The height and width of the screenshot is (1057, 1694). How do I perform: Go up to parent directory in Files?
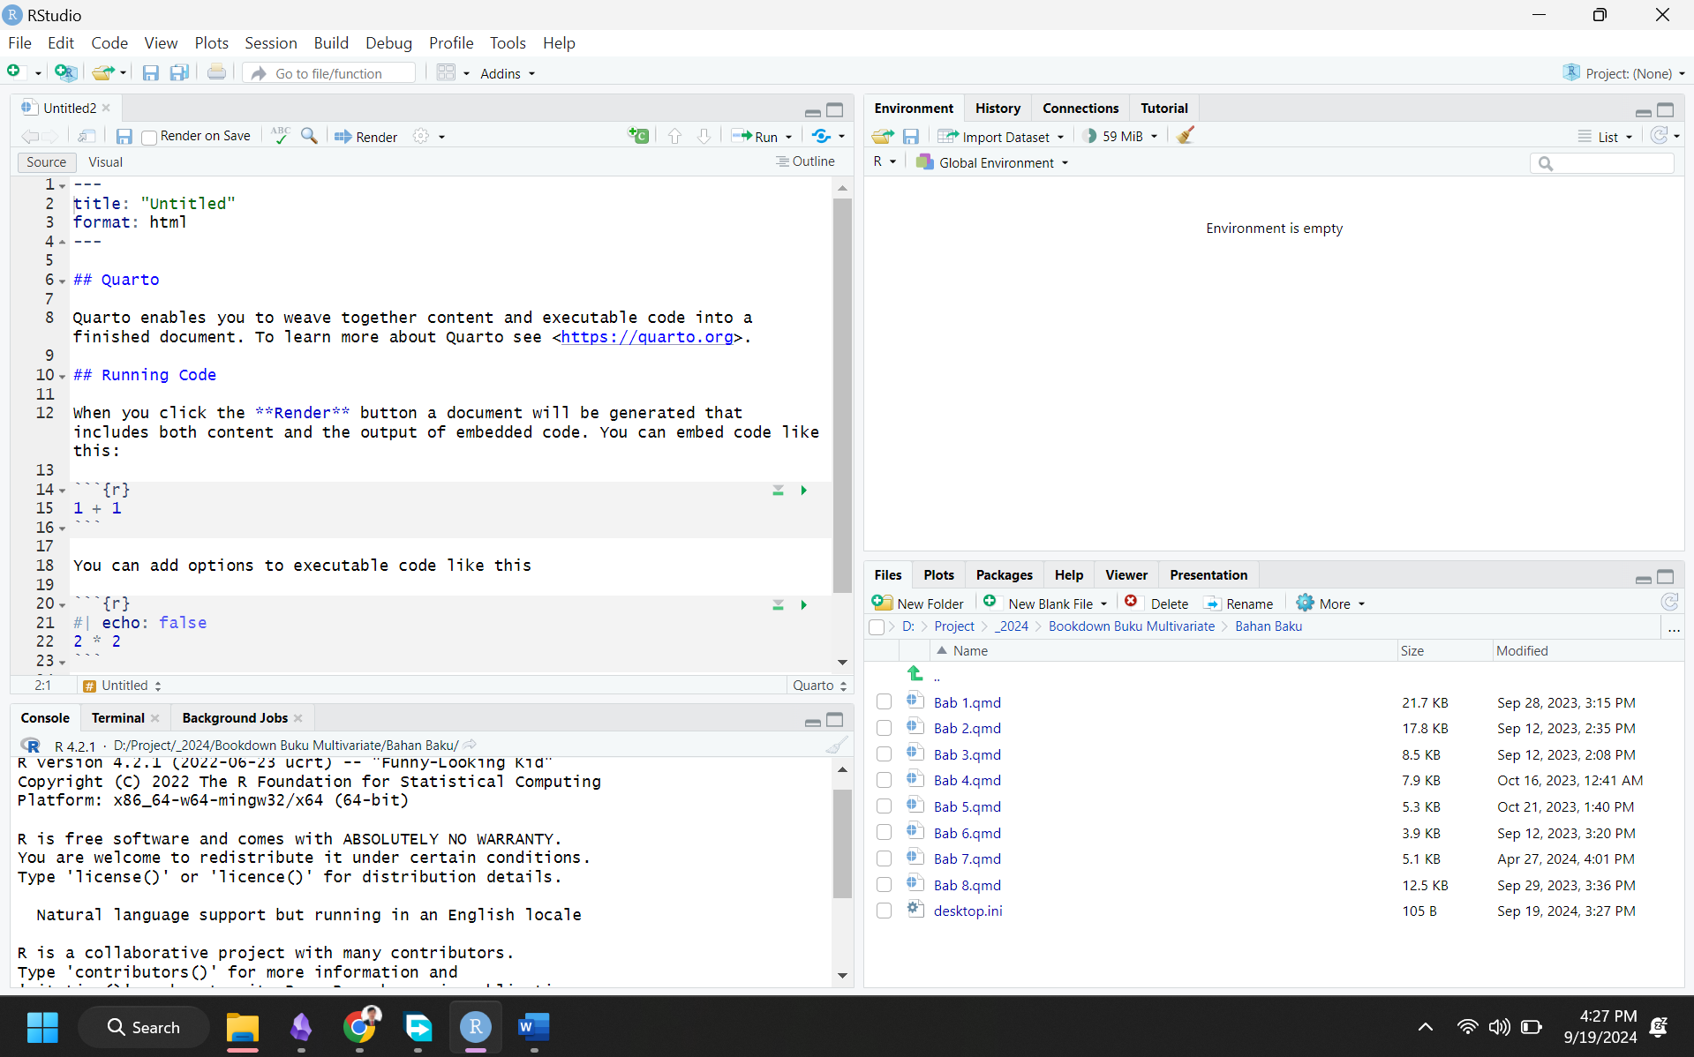(x=915, y=674)
